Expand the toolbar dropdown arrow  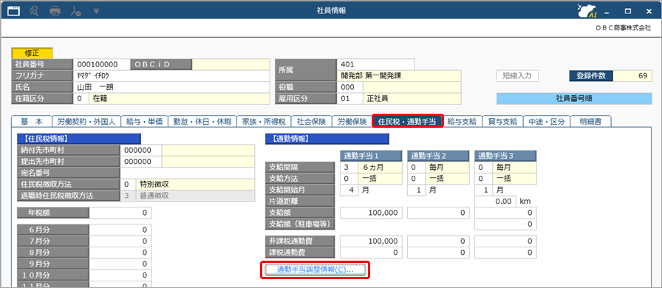97,11
